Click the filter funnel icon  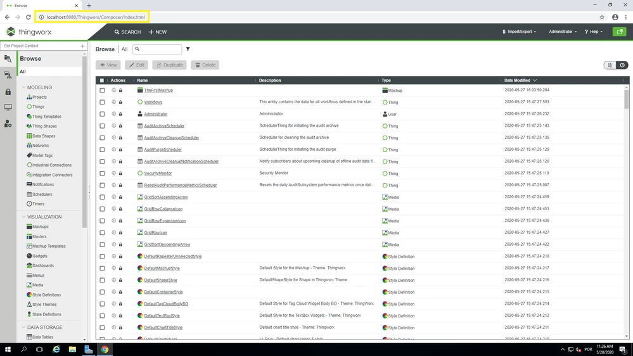(x=188, y=49)
